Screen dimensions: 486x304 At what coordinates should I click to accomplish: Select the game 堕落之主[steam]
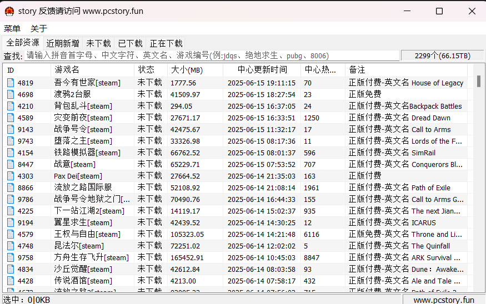[x=83, y=141]
